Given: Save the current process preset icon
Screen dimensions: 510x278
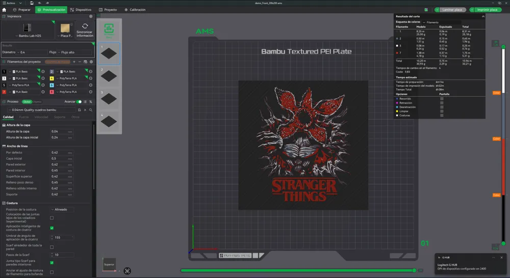Looking at the screenshot, I should [x=80, y=110].
